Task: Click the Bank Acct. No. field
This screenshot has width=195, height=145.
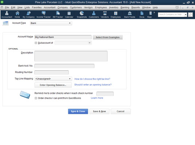Action: click(x=64, y=66)
